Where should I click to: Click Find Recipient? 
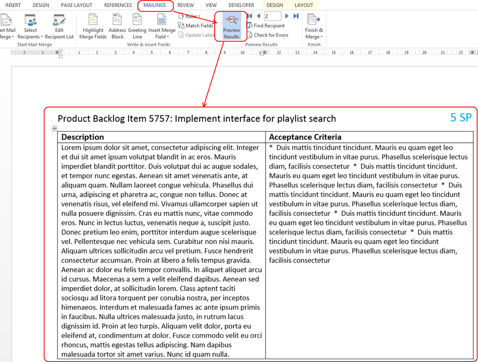[266, 25]
